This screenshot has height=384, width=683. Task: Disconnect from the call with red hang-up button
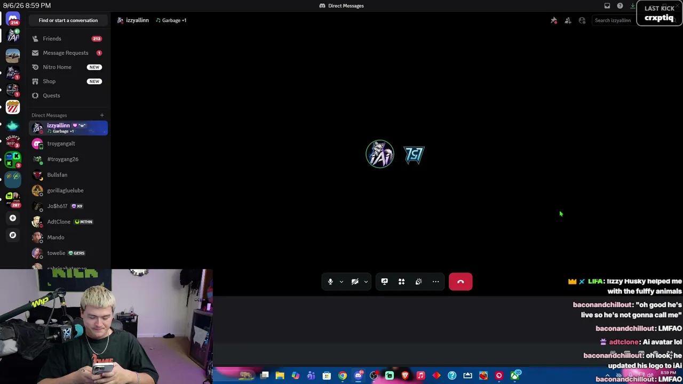460,282
